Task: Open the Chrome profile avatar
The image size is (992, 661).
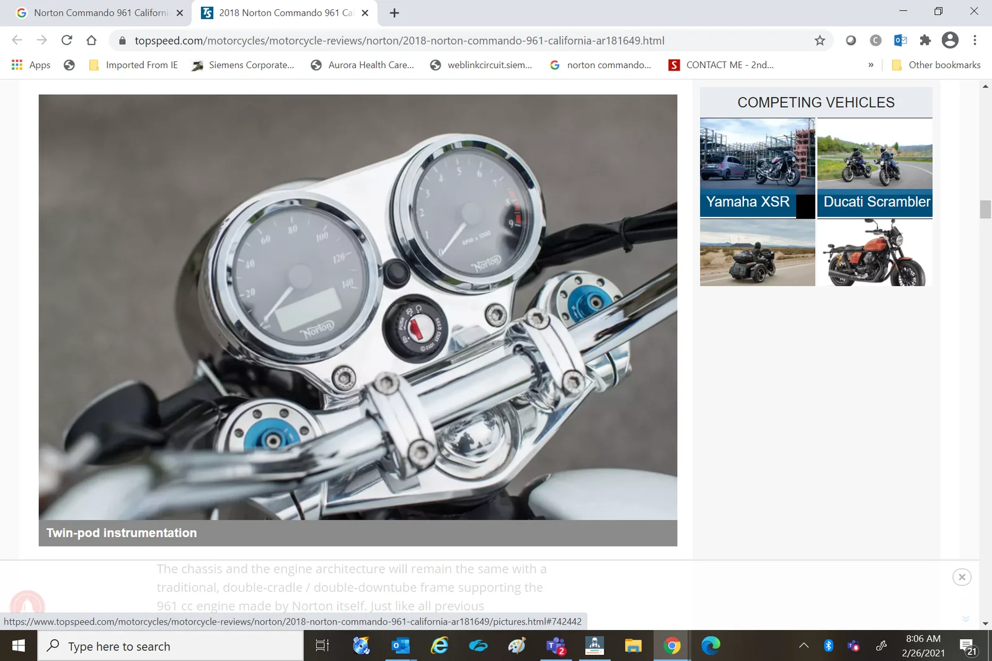Action: pyautogui.click(x=950, y=40)
